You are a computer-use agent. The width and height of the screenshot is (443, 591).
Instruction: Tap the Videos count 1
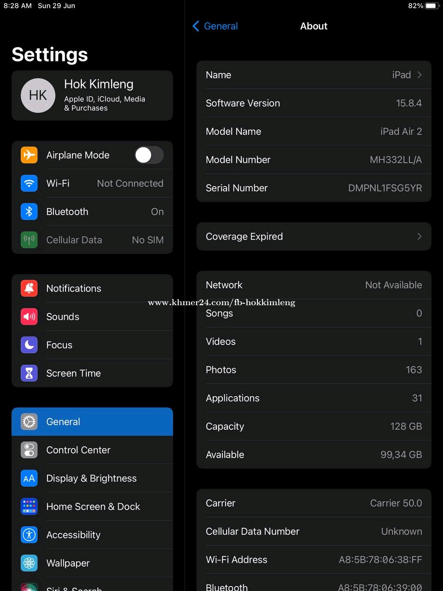(420, 342)
